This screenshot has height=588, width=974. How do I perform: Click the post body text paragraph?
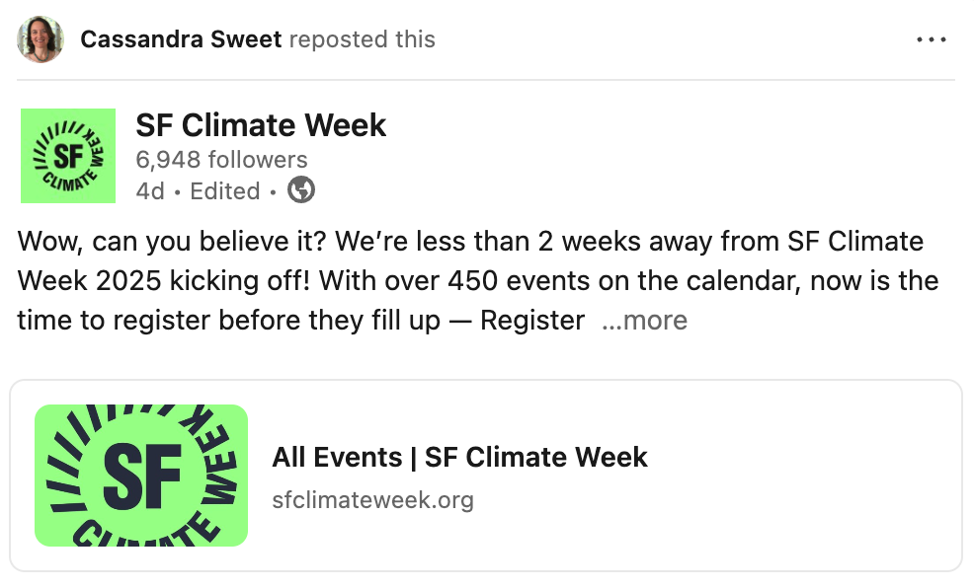point(478,281)
